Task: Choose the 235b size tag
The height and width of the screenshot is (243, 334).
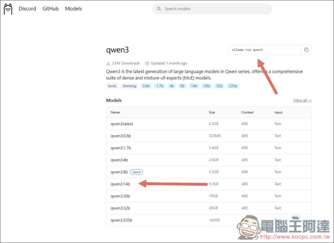Action: coord(233,86)
